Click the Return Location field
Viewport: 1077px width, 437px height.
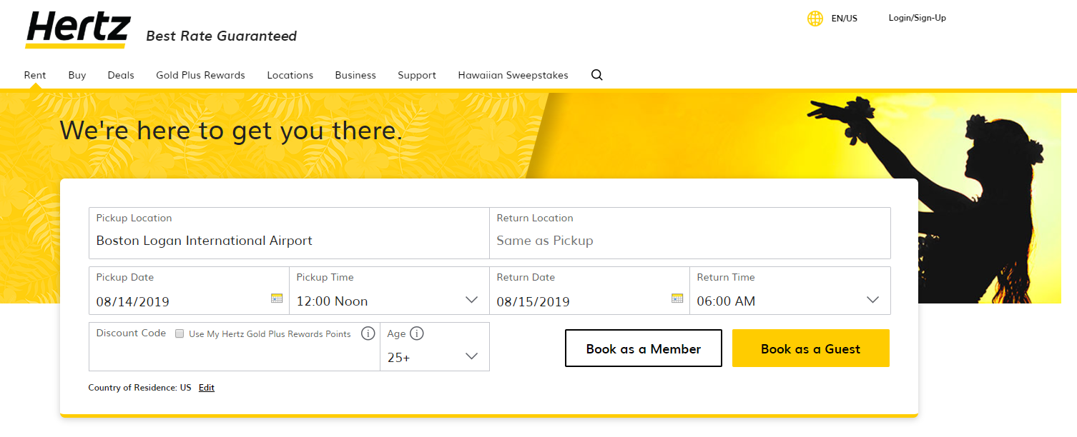690,233
